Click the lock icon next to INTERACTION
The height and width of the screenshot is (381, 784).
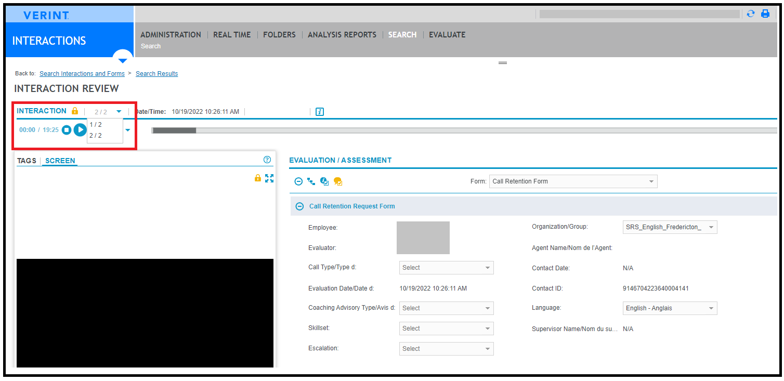(75, 111)
